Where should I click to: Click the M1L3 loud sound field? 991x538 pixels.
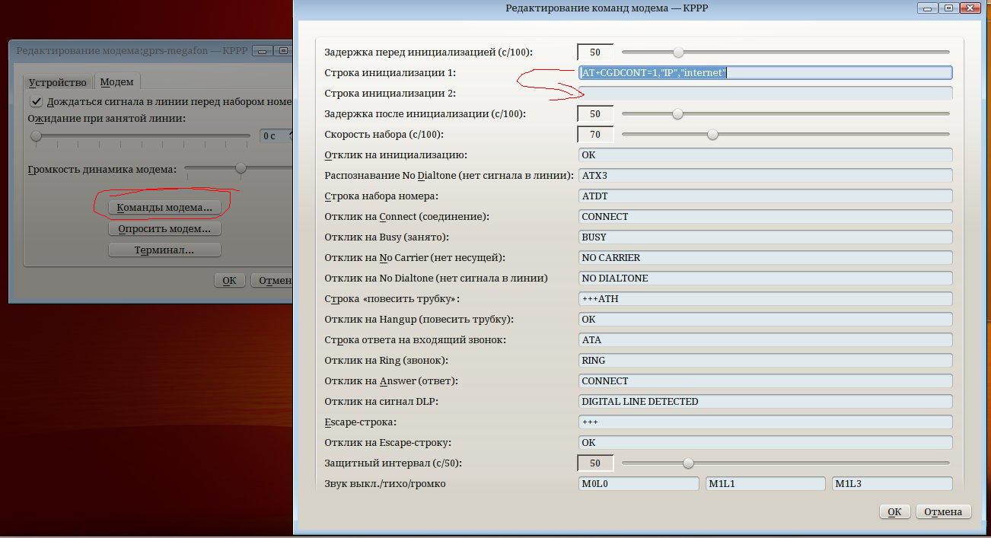(892, 484)
